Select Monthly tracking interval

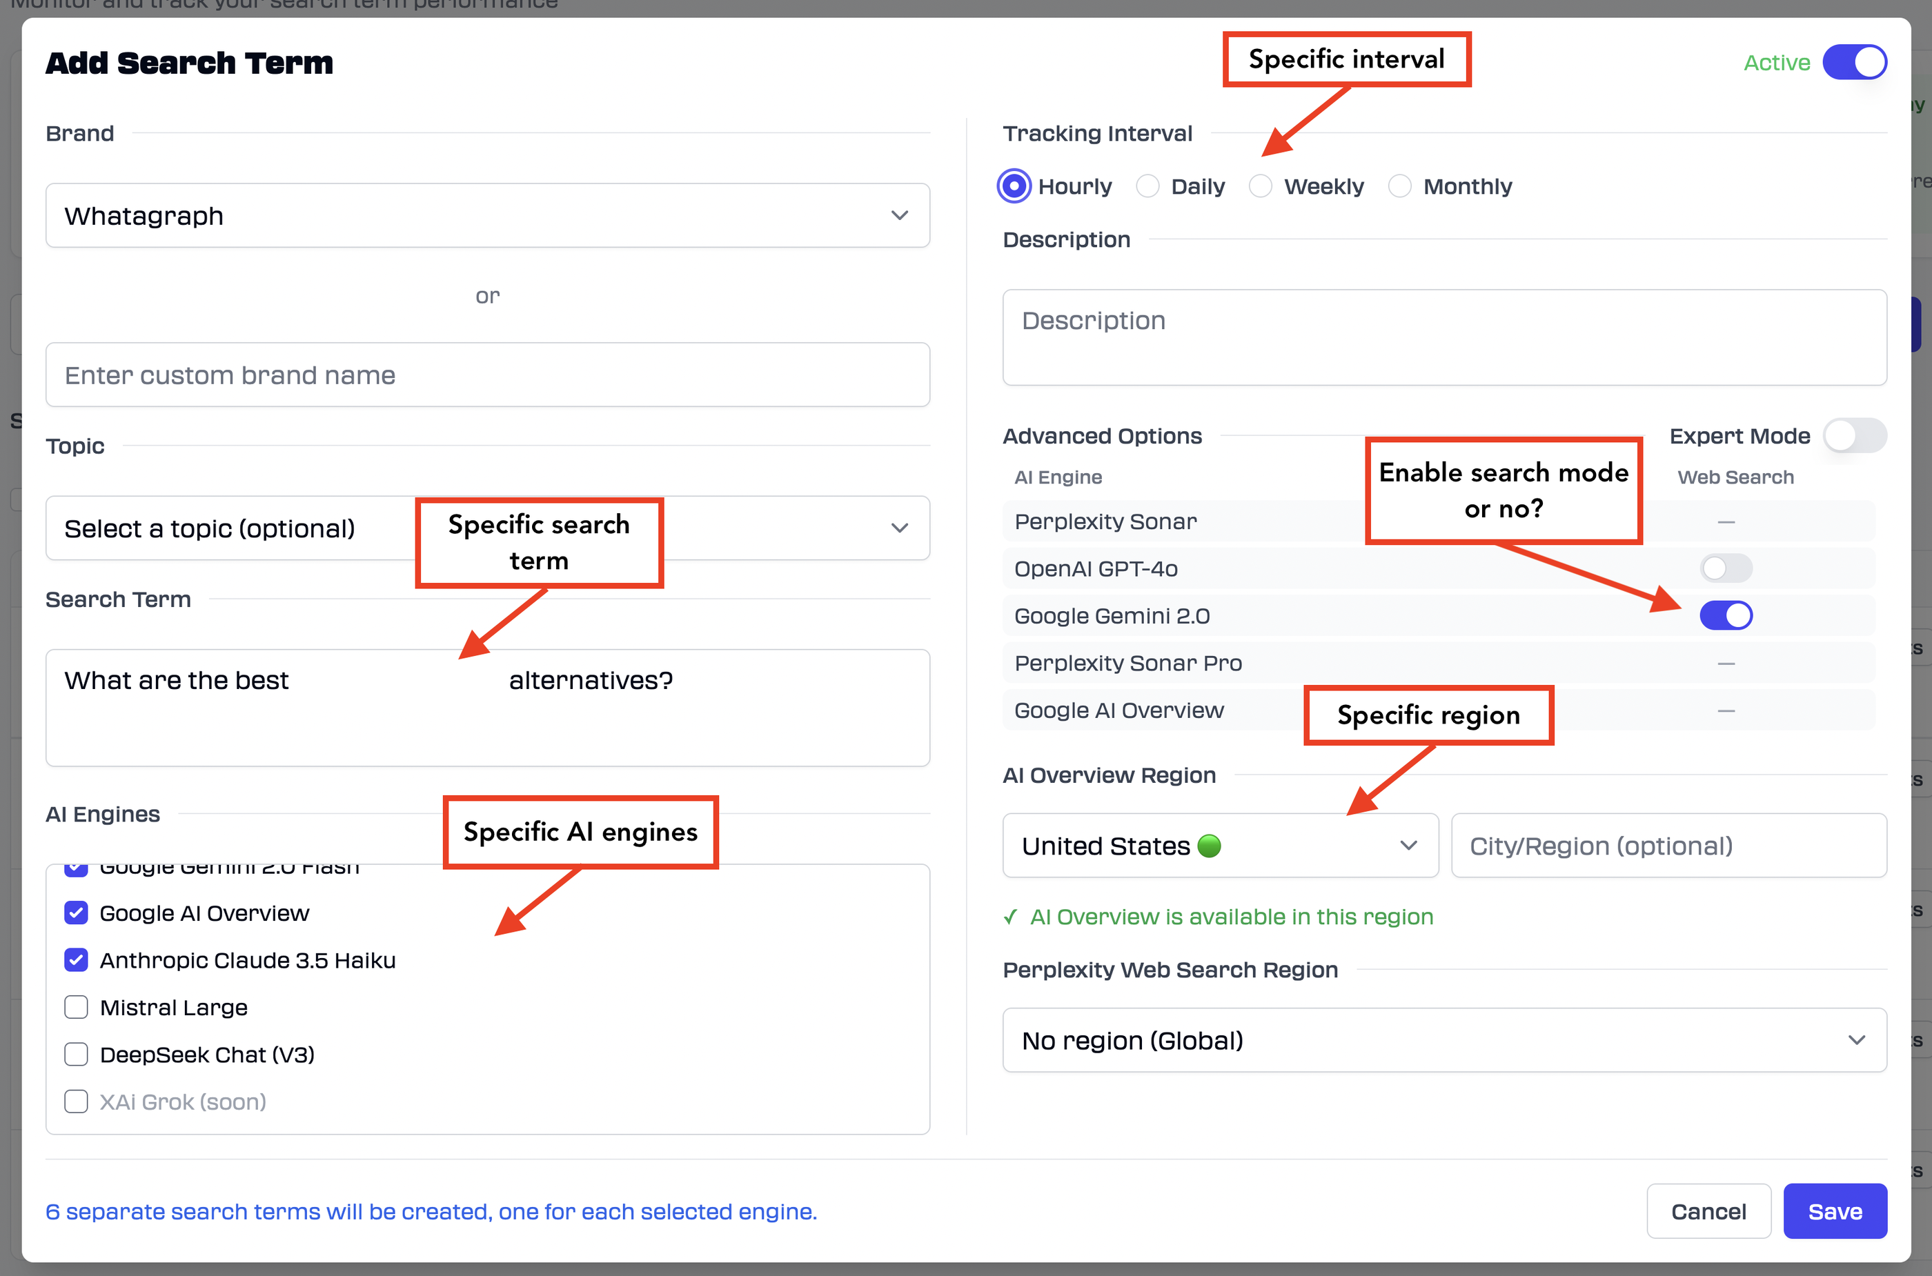tap(1399, 186)
